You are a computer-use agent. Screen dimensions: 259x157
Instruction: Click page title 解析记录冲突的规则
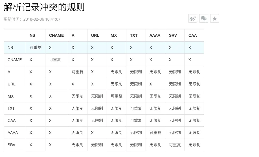coord(44,7)
